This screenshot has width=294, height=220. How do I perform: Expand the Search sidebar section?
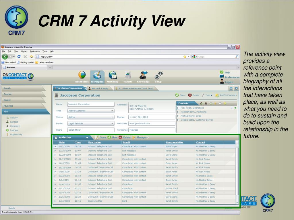(24, 88)
